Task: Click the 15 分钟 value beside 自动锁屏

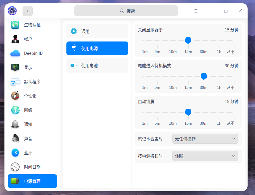Action: [232, 102]
